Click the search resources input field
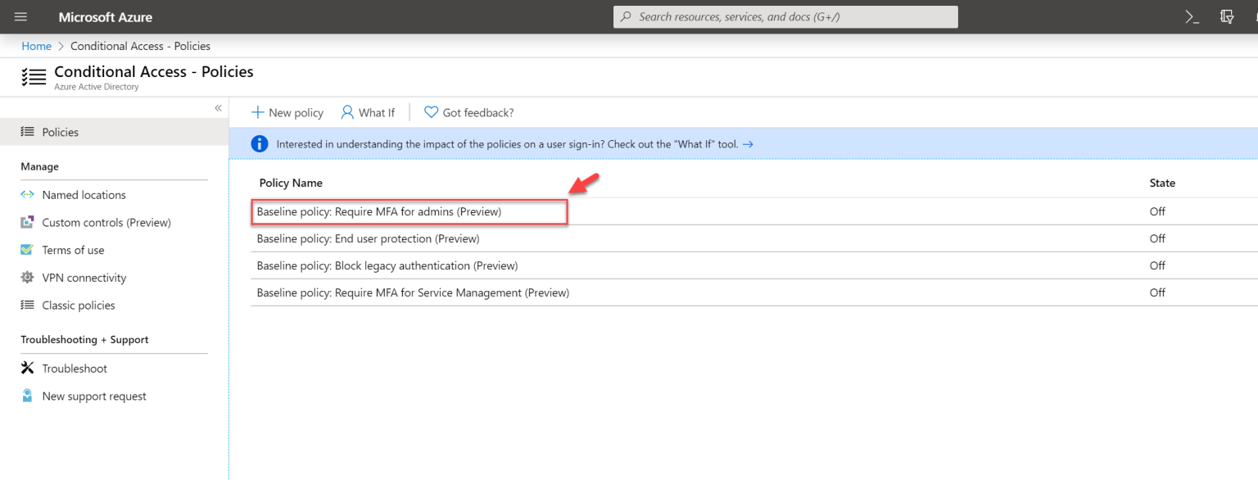 (785, 16)
